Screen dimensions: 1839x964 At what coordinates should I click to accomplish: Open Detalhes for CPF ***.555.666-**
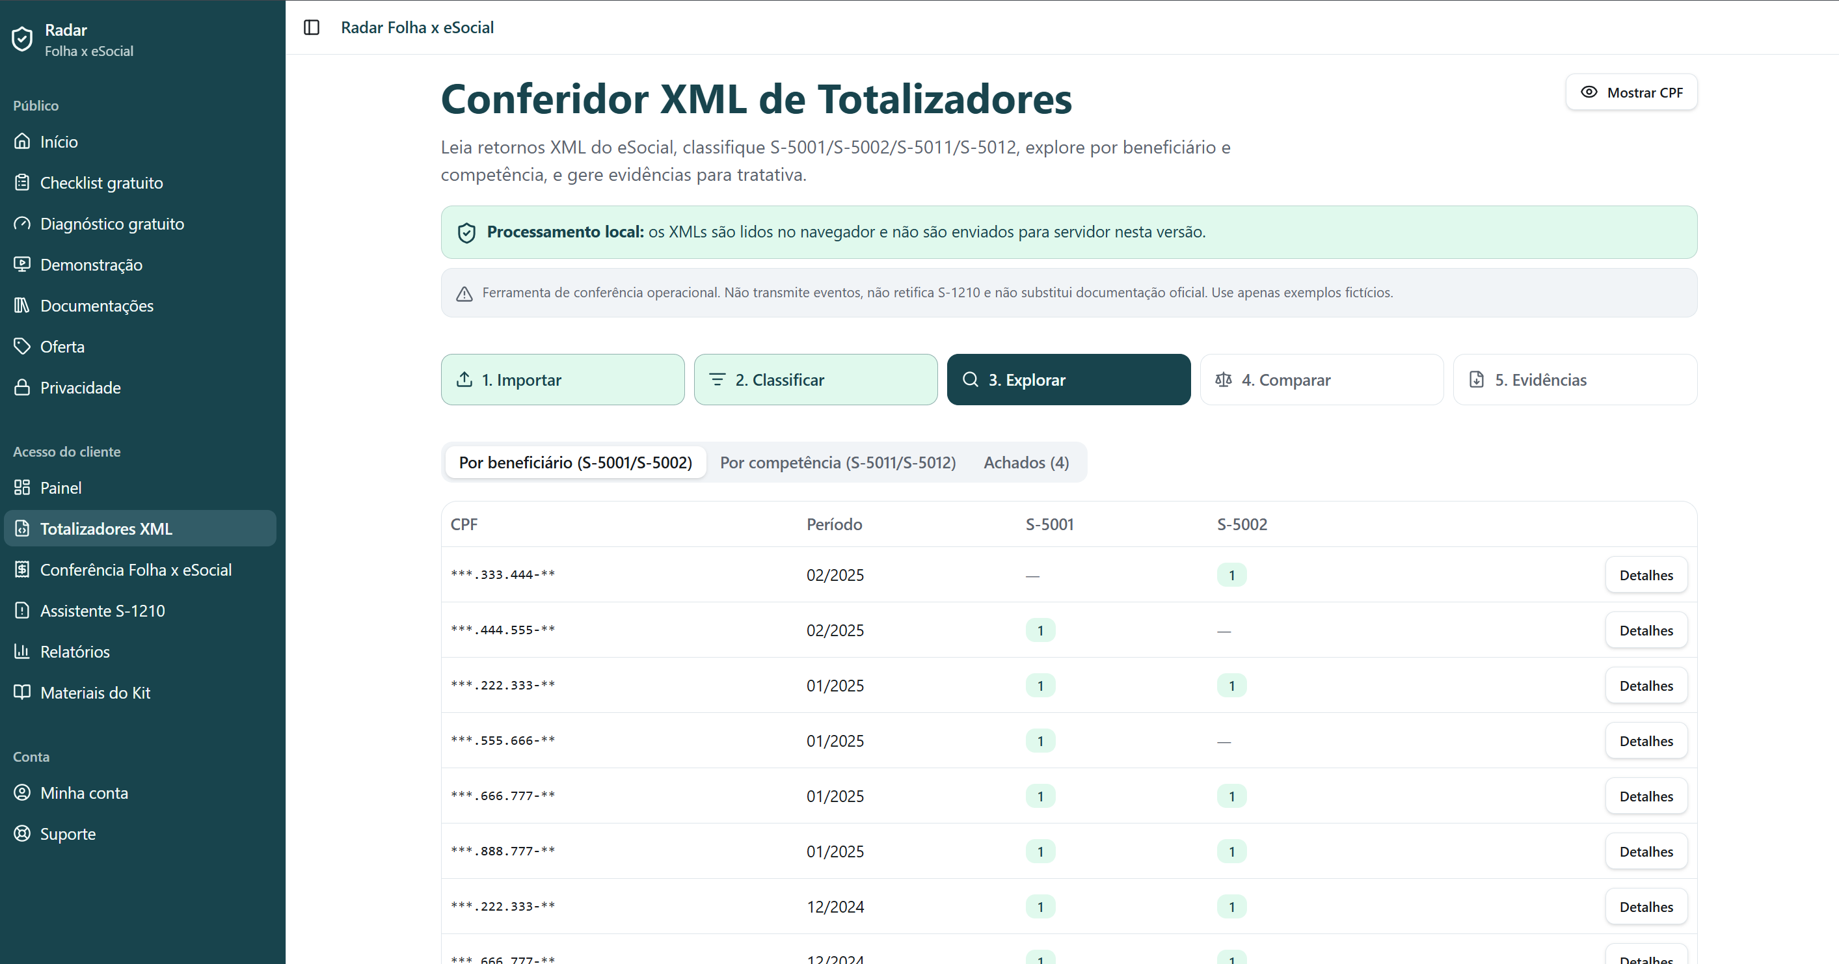[1646, 740]
